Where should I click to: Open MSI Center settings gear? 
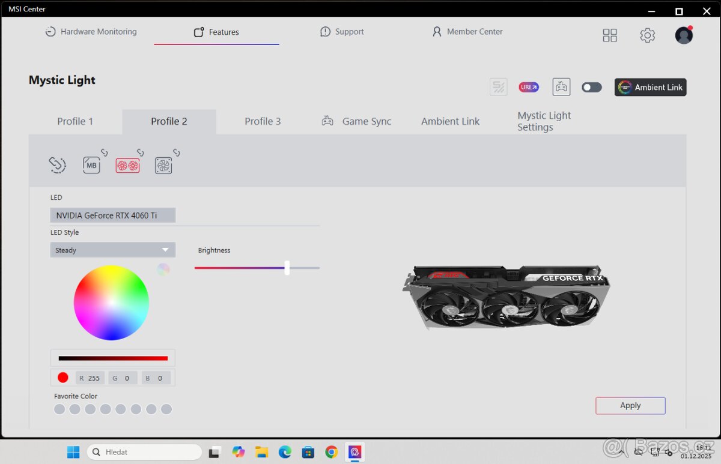coord(647,35)
